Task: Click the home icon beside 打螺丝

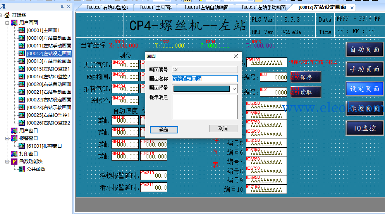Action: (x=7, y=15)
